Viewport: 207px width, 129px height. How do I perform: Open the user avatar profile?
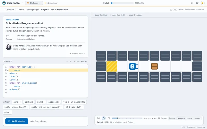[x=202, y=3]
